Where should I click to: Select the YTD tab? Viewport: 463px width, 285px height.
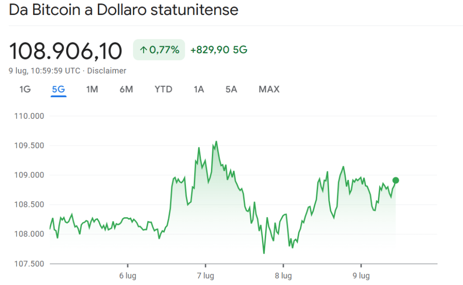coord(163,89)
